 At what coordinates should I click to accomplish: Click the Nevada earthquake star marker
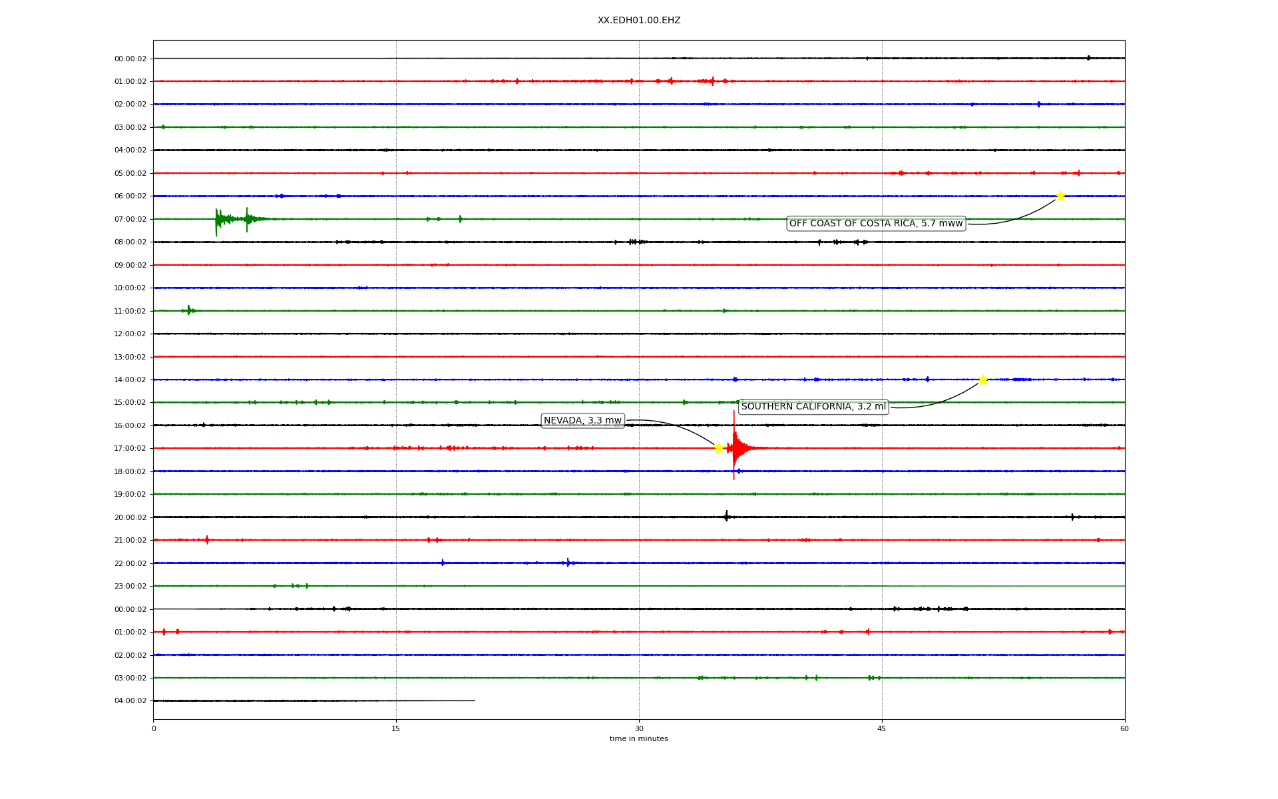click(x=719, y=448)
